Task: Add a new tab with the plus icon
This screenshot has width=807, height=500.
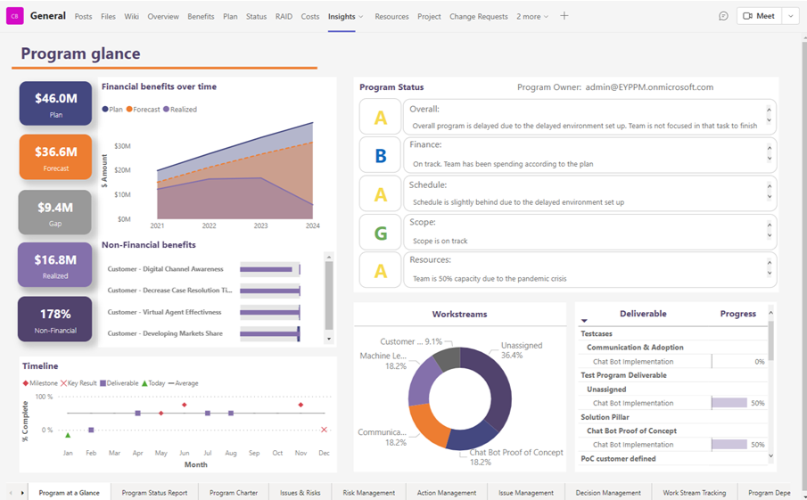Action: point(564,16)
